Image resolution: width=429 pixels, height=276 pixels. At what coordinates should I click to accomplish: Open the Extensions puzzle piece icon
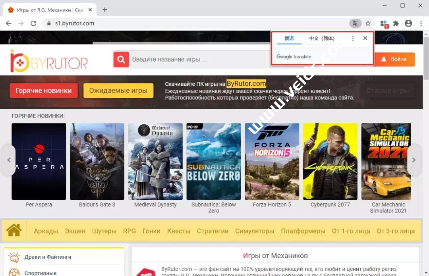pos(396,23)
